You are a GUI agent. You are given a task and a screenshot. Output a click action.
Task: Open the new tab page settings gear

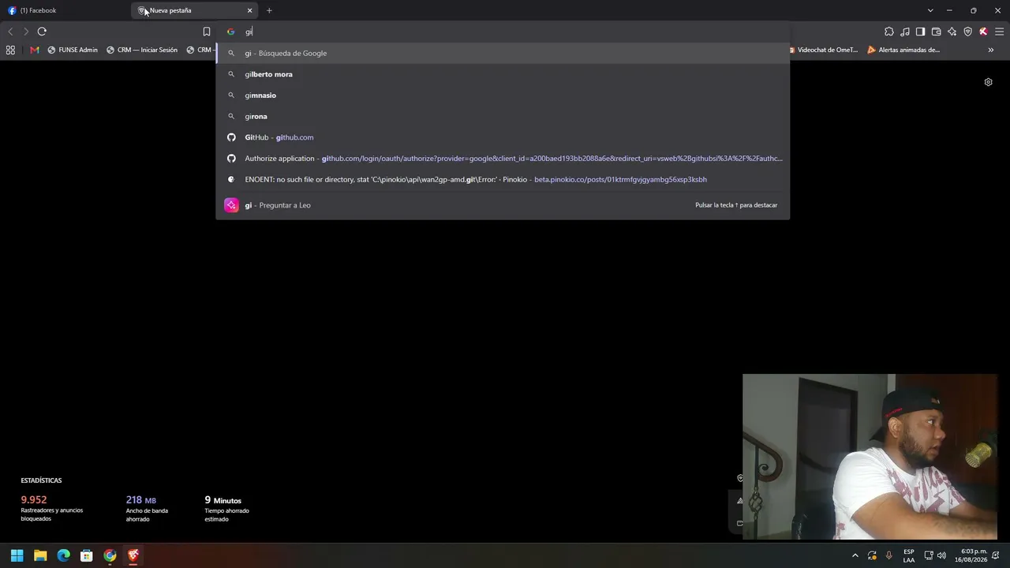[x=988, y=82]
